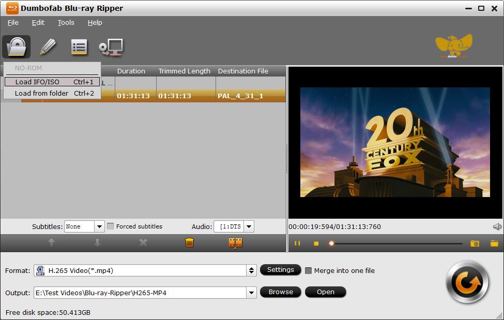Click the Dumbofab elephant logo

(x=453, y=45)
